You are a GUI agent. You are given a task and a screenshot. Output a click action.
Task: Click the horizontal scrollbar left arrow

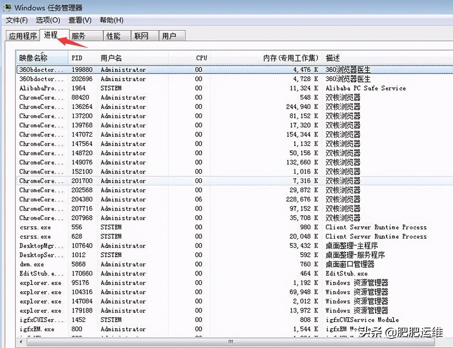pos(21,342)
